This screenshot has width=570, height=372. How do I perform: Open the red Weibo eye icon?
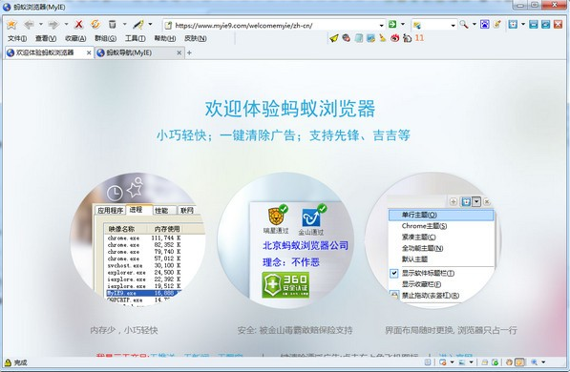pyautogui.click(x=394, y=38)
